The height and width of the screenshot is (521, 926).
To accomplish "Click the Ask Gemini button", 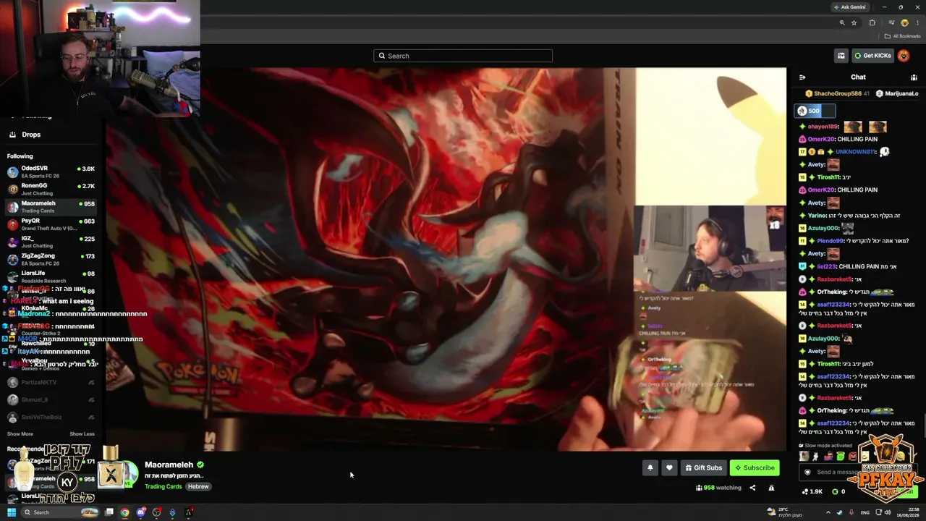I will click(849, 7).
